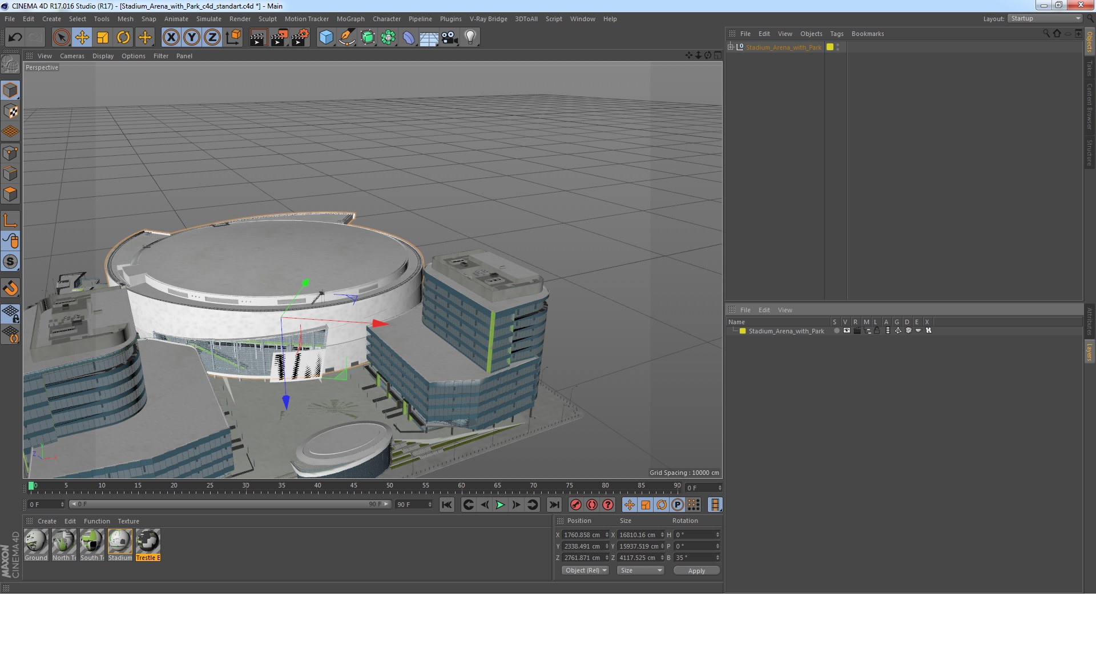Open the Cameras viewport menu

point(72,56)
